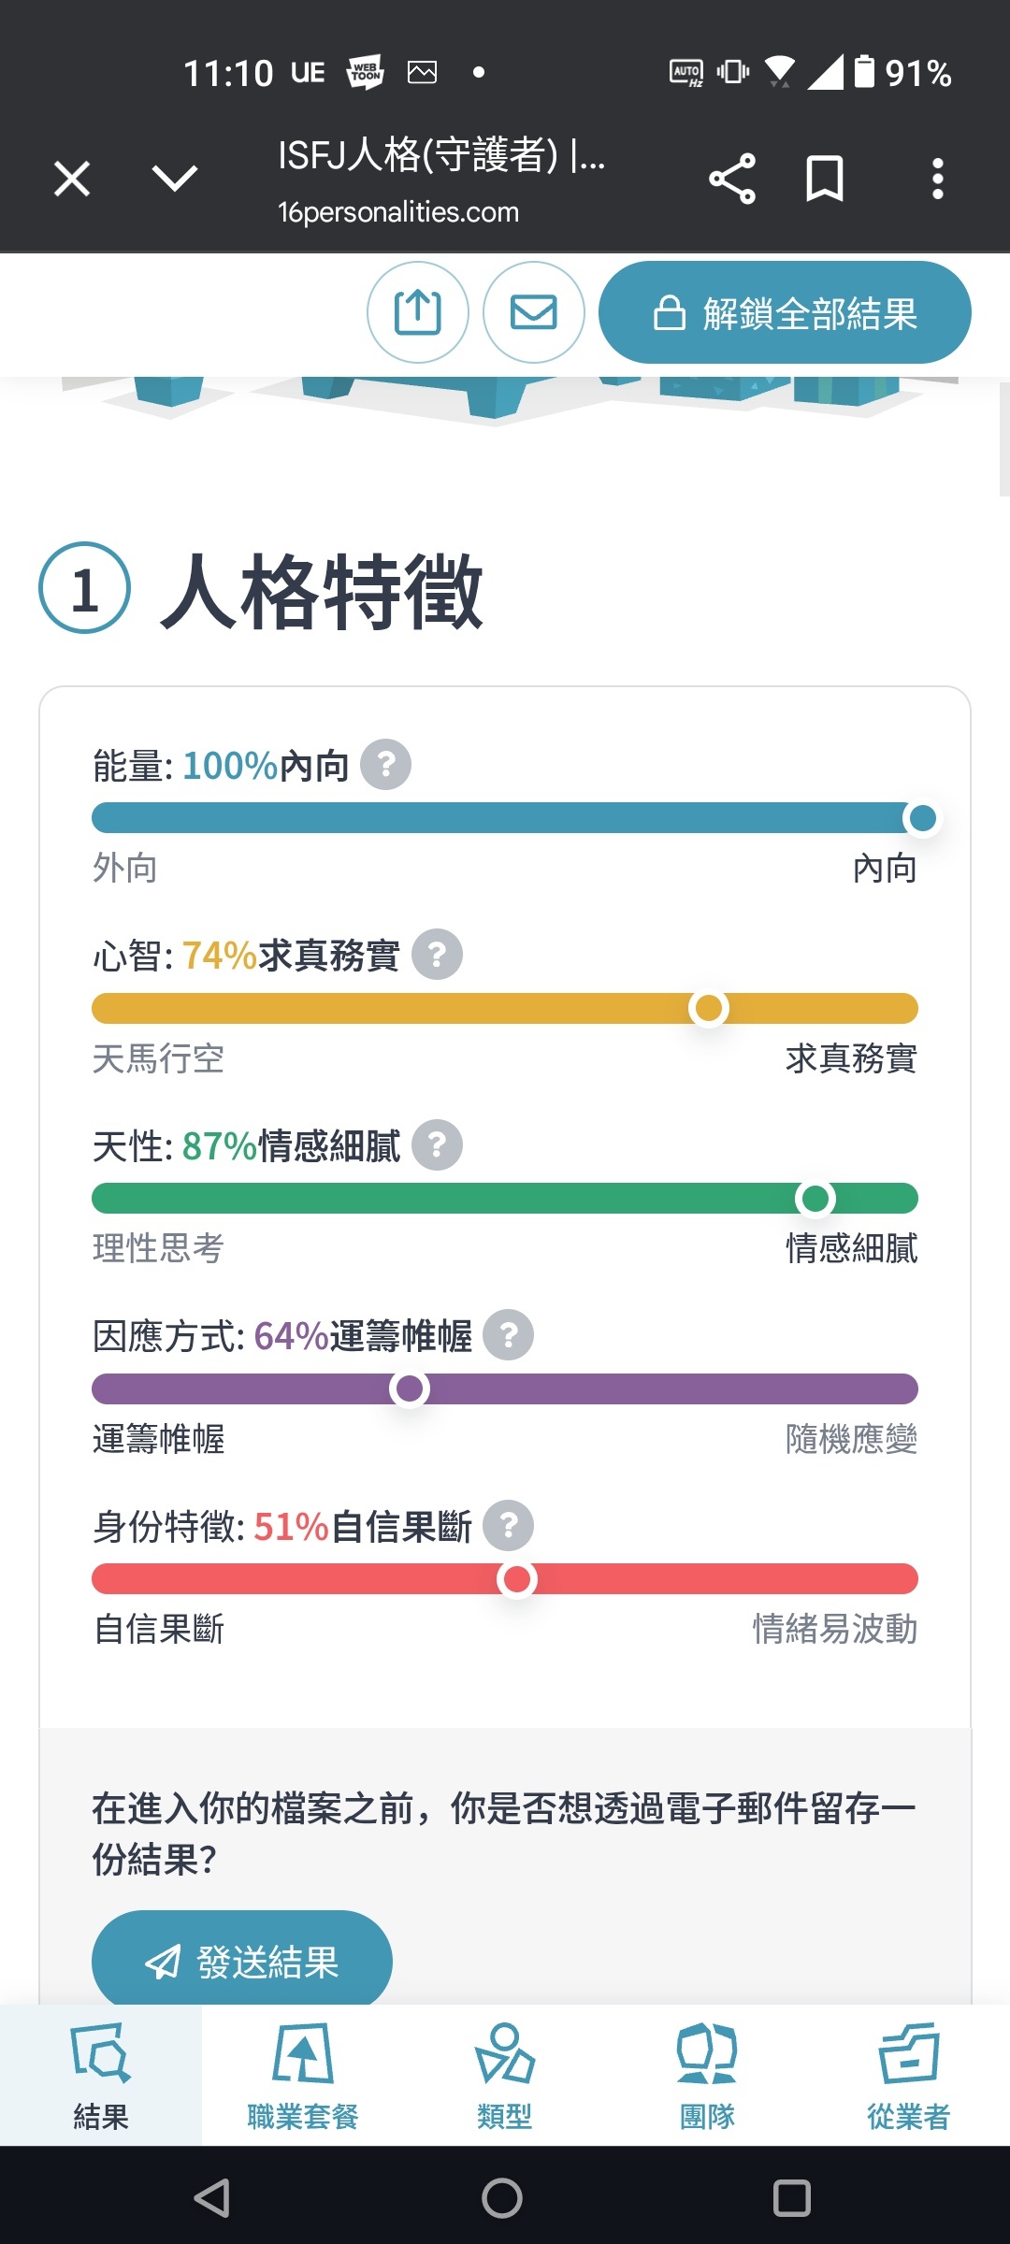This screenshot has width=1010, height=2244.
Task: Tap the email envelope icon button
Action: pyautogui.click(x=533, y=312)
